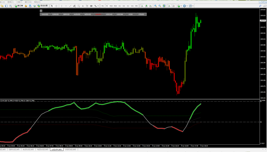
Task: Switch to the H4 timeframe
Action: (x=124, y=6)
